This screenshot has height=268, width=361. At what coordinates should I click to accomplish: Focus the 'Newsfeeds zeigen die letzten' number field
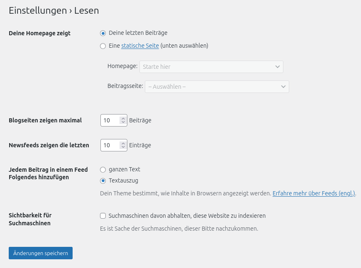110,145
